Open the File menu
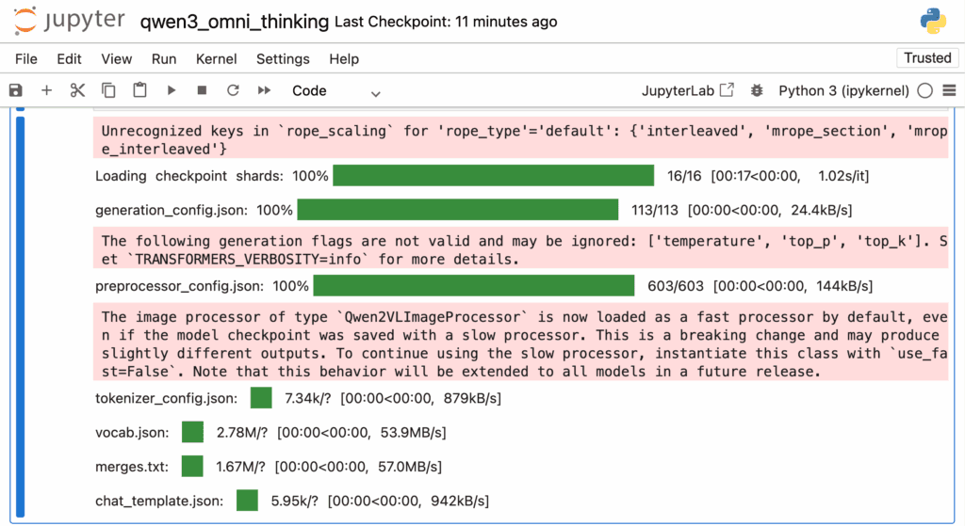The width and height of the screenshot is (965, 526). (26, 58)
